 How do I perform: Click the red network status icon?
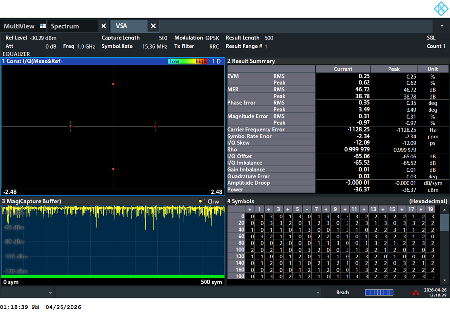pyautogui.click(x=415, y=293)
